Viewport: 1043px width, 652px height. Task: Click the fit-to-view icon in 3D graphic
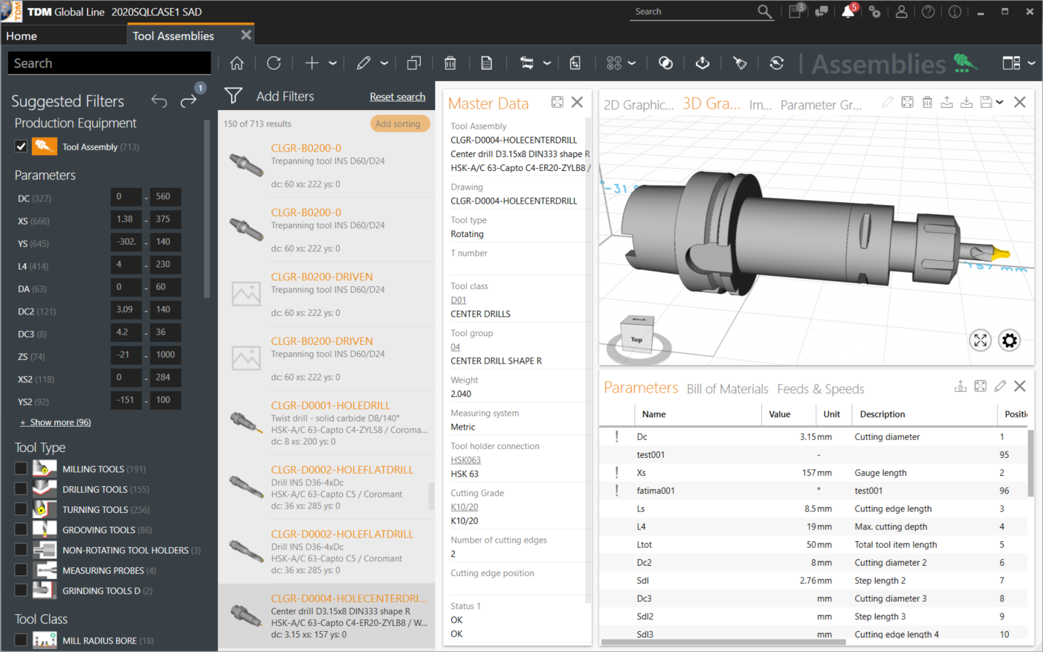tap(980, 340)
